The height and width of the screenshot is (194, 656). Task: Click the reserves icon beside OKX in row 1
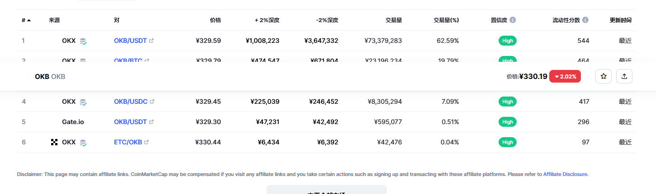(x=83, y=41)
